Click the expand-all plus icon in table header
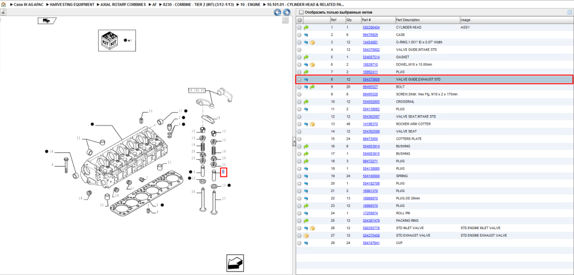The image size is (574, 275). pos(300,20)
